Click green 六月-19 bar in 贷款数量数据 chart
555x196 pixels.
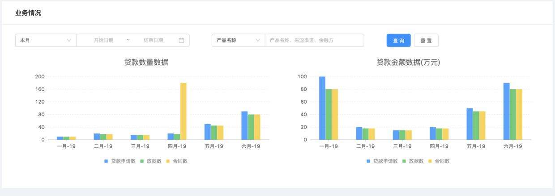pos(251,127)
